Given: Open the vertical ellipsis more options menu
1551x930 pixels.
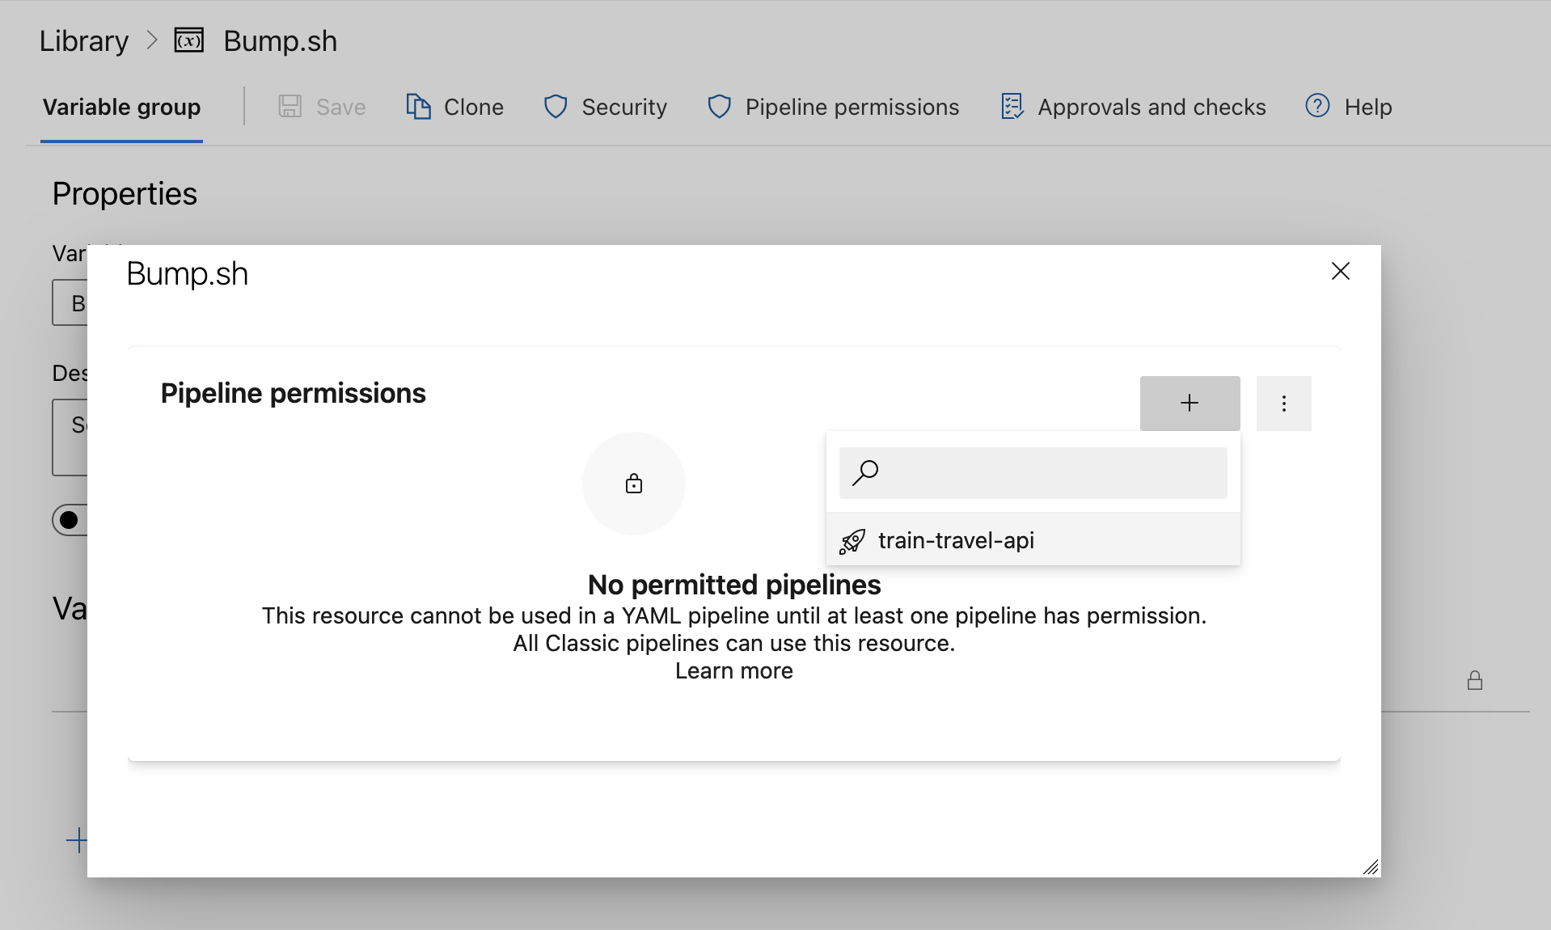Looking at the screenshot, I should click(x=1283, y=403).
